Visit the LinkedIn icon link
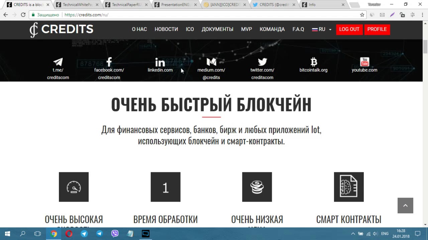 (x=160, y=62)
